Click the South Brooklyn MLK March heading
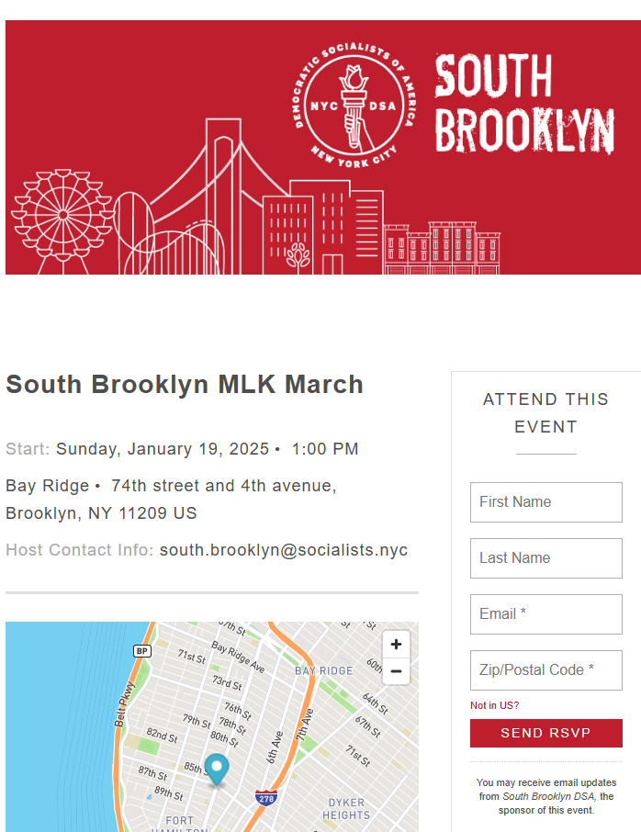Viewport: 641px width, 832px height. tap(185, 384)
